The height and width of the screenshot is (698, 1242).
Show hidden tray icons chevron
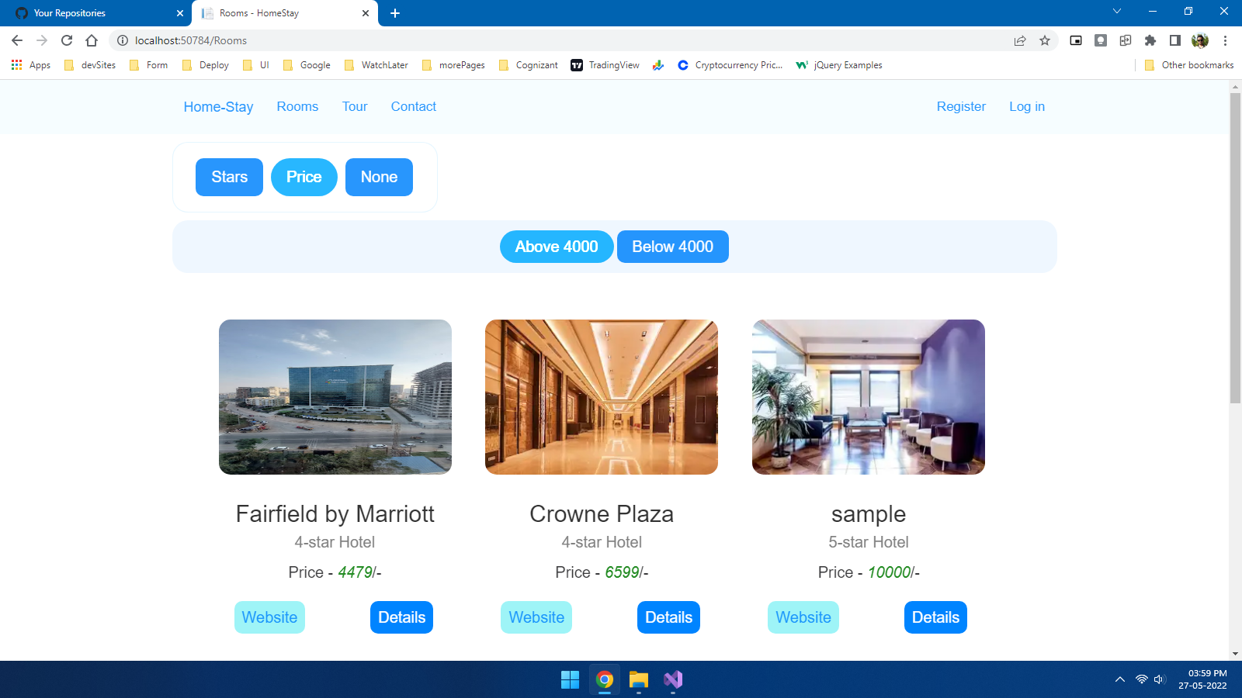tap(1119, 679)
